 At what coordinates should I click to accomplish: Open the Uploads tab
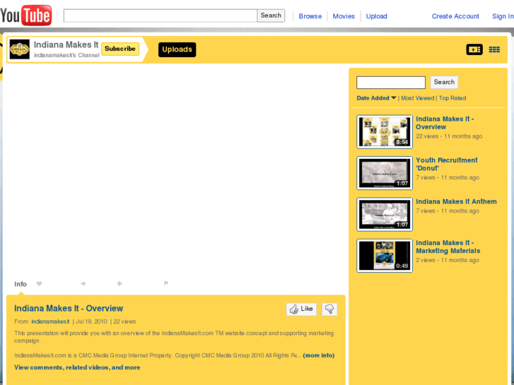177,49
